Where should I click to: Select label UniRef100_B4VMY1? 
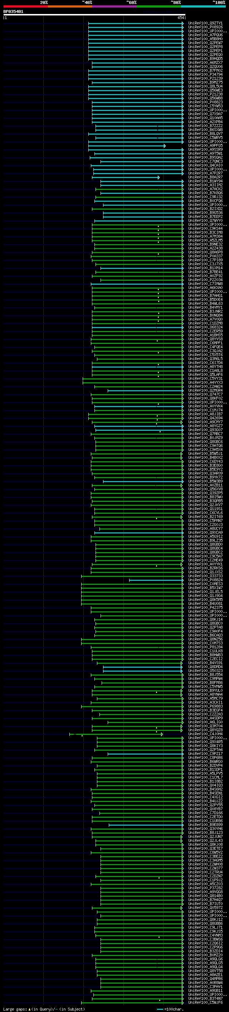pos(205,308)
